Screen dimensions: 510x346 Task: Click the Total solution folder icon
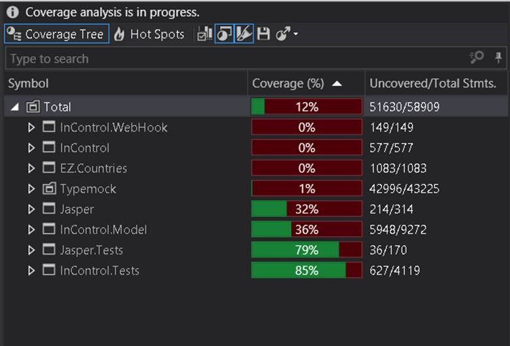33,107
